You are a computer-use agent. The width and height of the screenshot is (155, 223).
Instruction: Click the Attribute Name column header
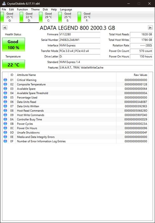tap(66, 75)
